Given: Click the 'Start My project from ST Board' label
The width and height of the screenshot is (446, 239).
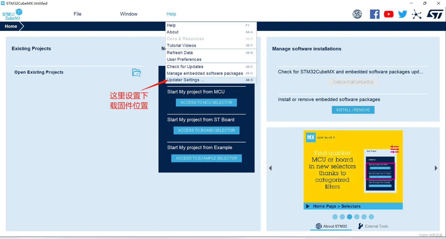Looking at the screenshot, I should point(201,120).
